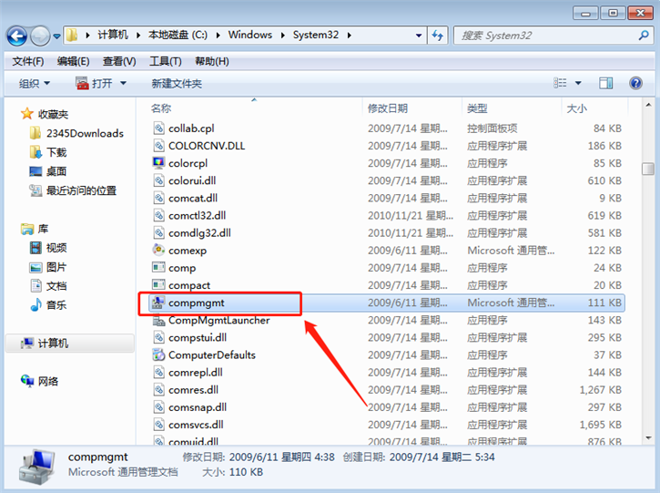
Task: Select the comp application icon
Action: click(x=158, y=268)
